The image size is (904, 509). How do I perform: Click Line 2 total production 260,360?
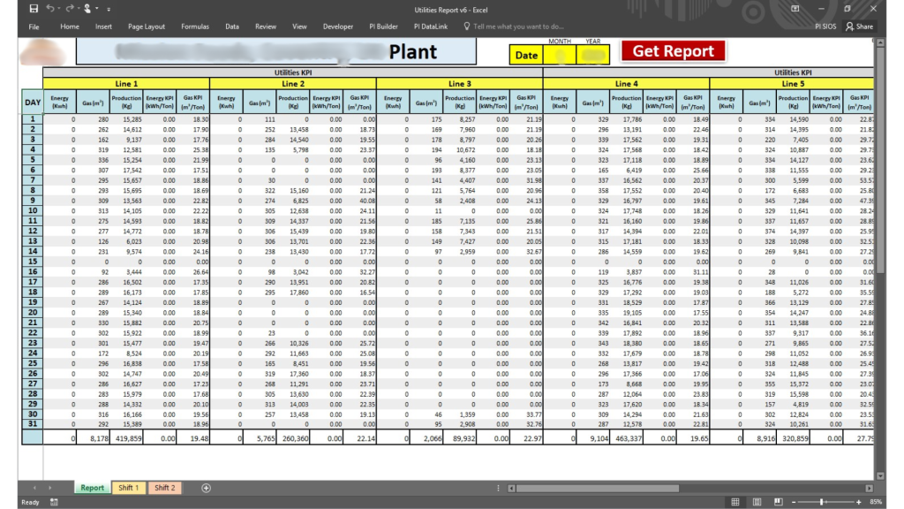click(x=293, y=438)
